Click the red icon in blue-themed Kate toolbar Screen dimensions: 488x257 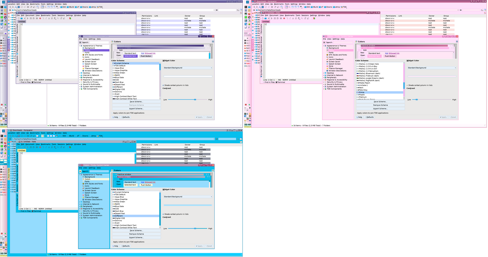tap(40, 147)
